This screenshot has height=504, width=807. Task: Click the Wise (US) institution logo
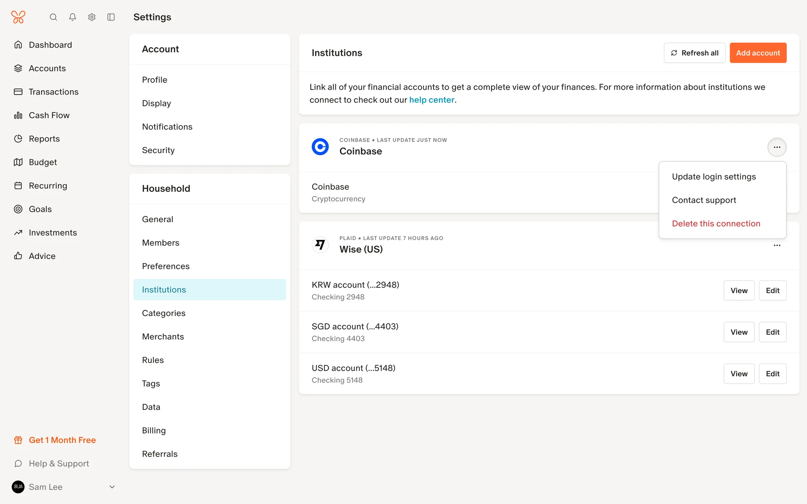coord(320,244)
